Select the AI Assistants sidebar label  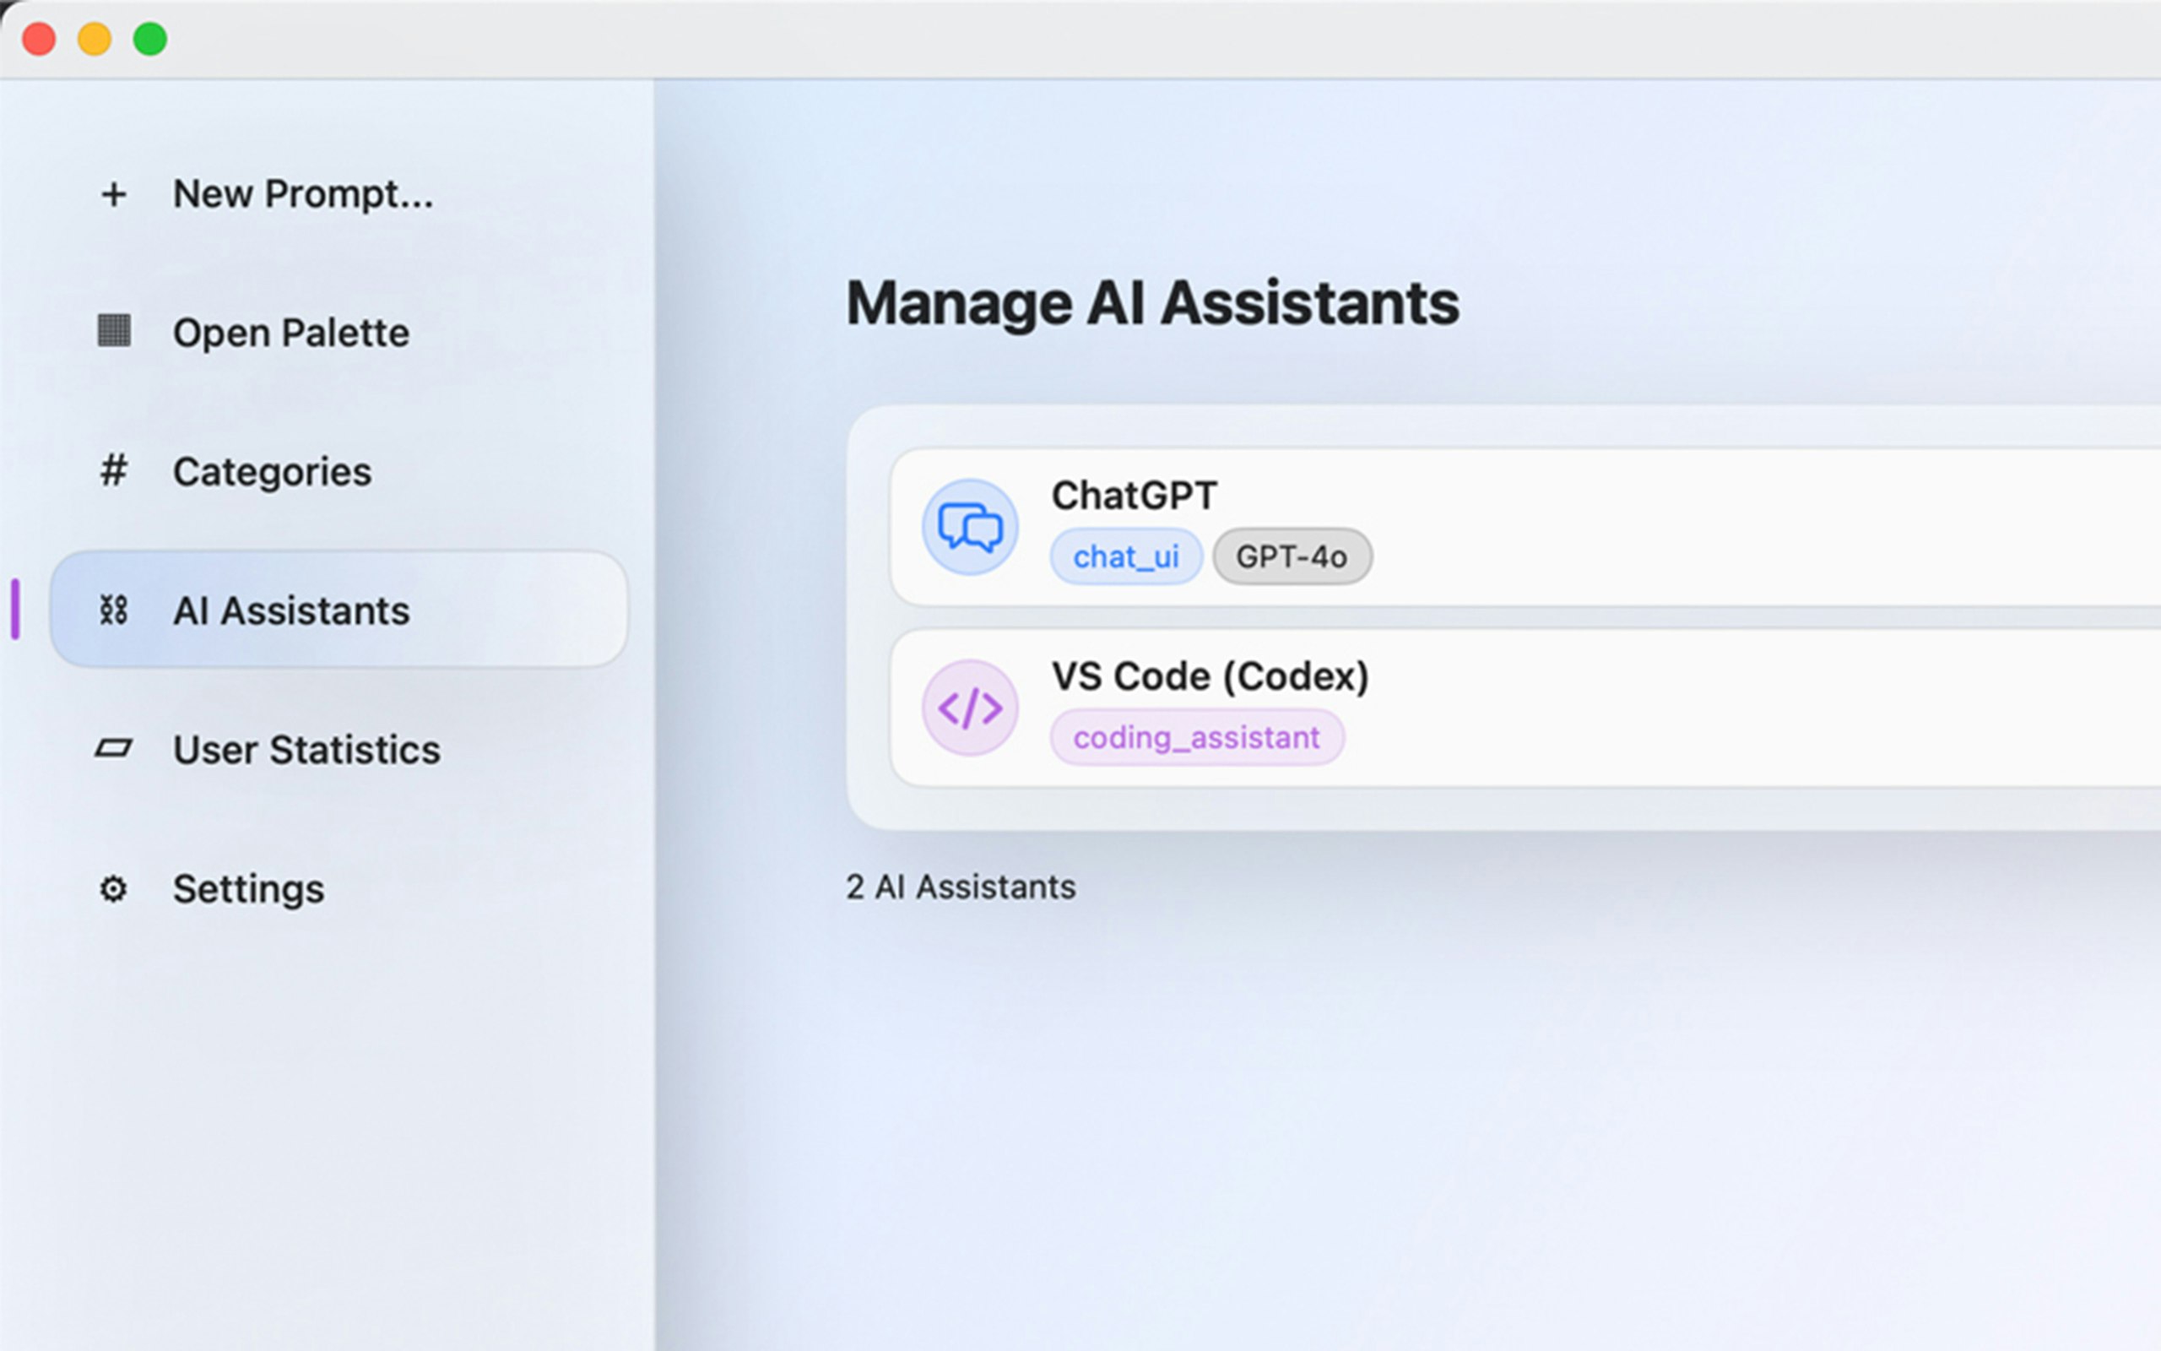click(x=291, y=611)
